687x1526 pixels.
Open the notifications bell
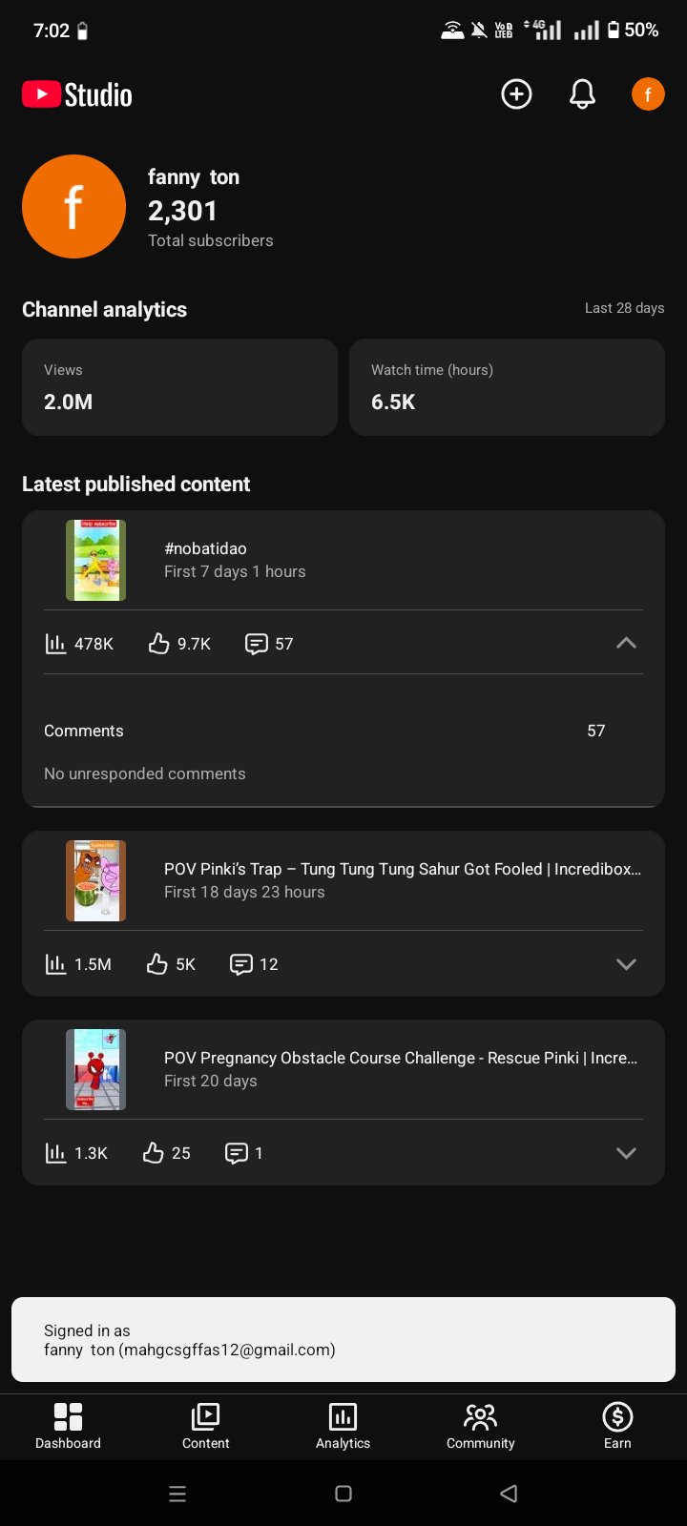pyautogui.click(x=582, y=94)
